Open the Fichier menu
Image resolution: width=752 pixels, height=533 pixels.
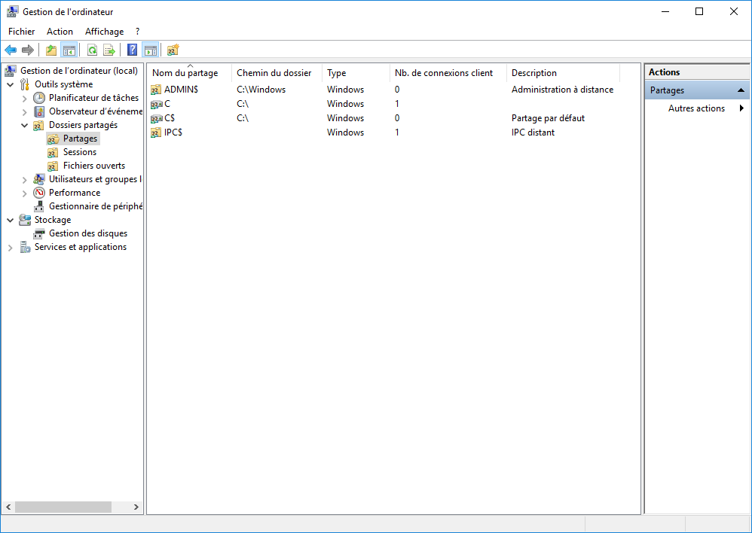pyautogui.click(x=21, y=32)
